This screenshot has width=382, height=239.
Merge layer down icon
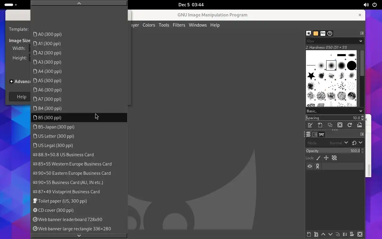click(345, 235)
